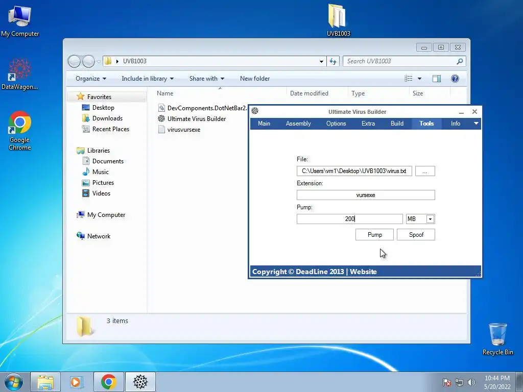The image size is (523, 392).
Task: Click Explorer forward navigation arrow
Action: tap(88, 61)
